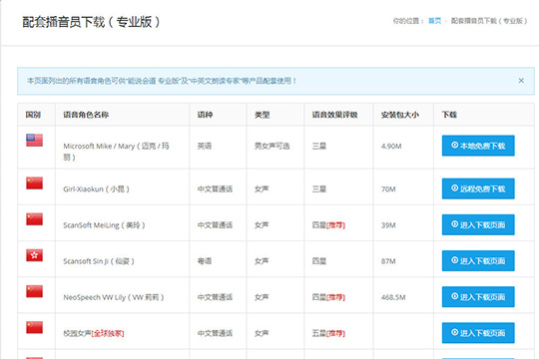Click the China flag in ScanSoft MeiLing row

coord(34,219)
